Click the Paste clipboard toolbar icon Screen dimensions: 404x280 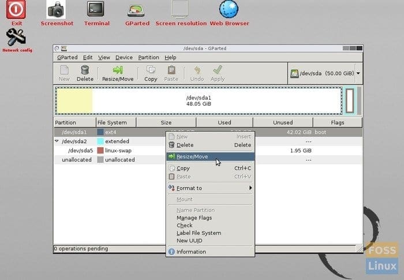pos(171,70)
